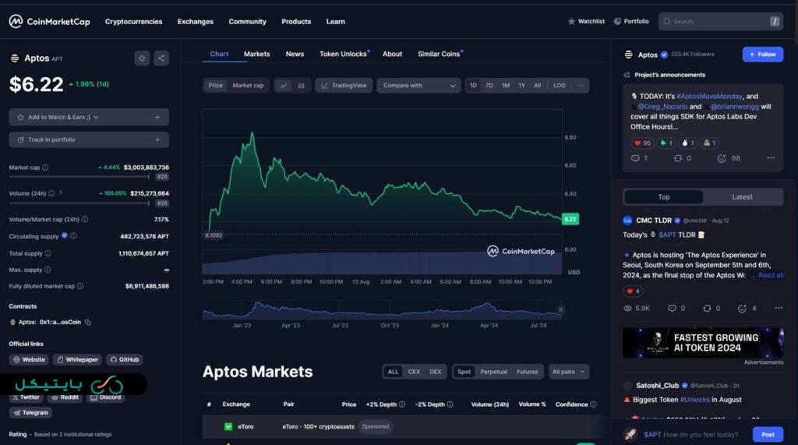This screenshot has height=445, width=798.
Task: Switch to the candlestick chart icon
Action: coord(302,86)
